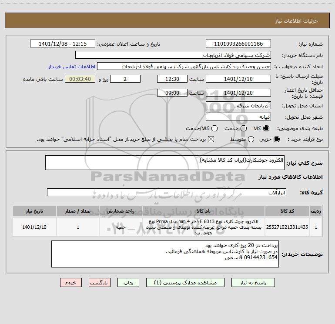The height and width of the screenshot is (324, 335).
Task: Open اطلاعات تماس خریدار link
Action: 72,67
